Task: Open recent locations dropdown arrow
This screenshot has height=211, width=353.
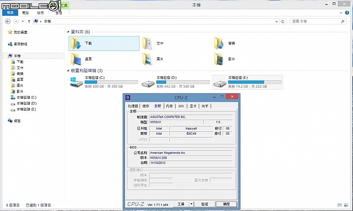Action: (23, 22)
